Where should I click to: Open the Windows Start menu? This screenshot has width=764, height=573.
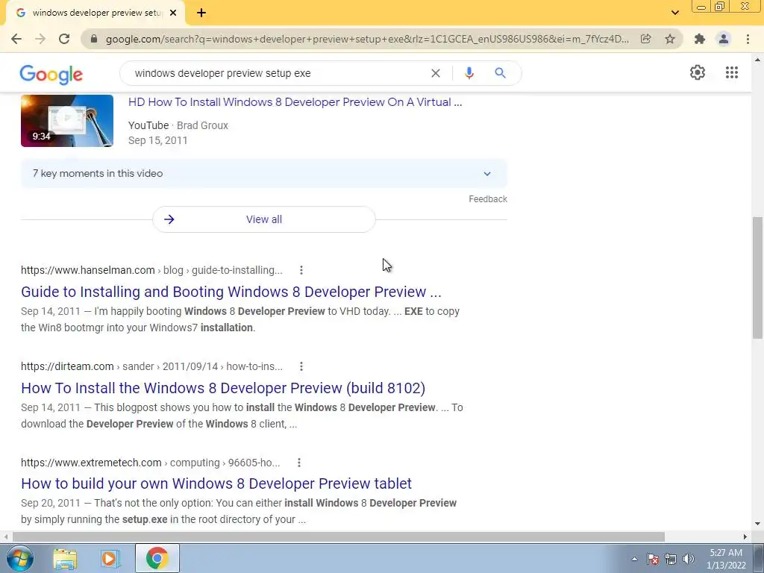pyautogui.click(x=20, y=558)
